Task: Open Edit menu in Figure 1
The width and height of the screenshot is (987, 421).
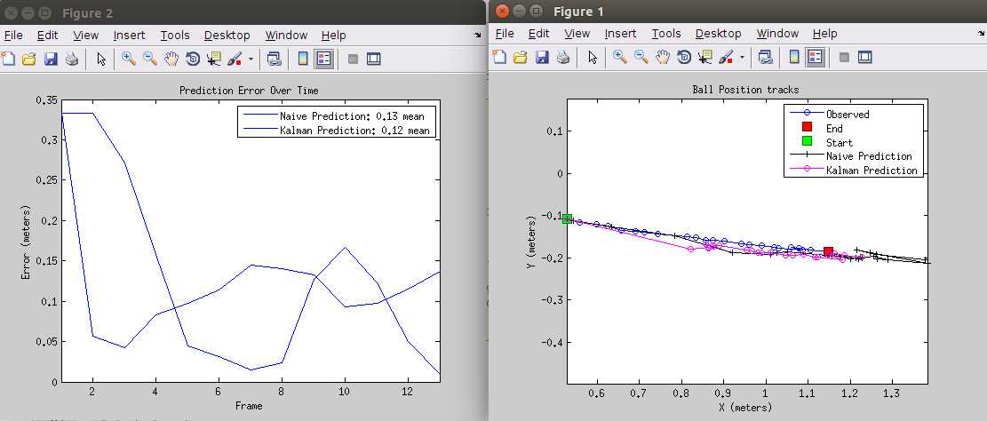Action: (x=539, y=34)
